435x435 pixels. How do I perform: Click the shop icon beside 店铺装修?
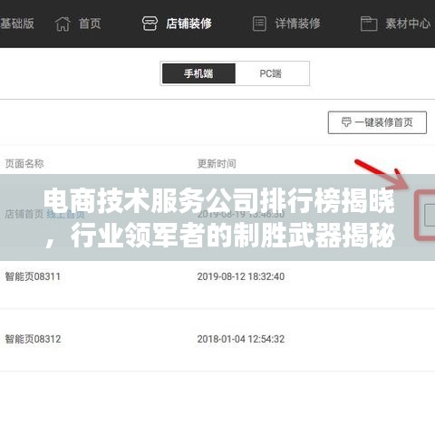coord(150,24)
